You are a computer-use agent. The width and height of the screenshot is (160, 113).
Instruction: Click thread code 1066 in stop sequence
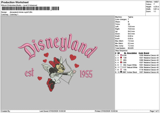tap(141, 60)
